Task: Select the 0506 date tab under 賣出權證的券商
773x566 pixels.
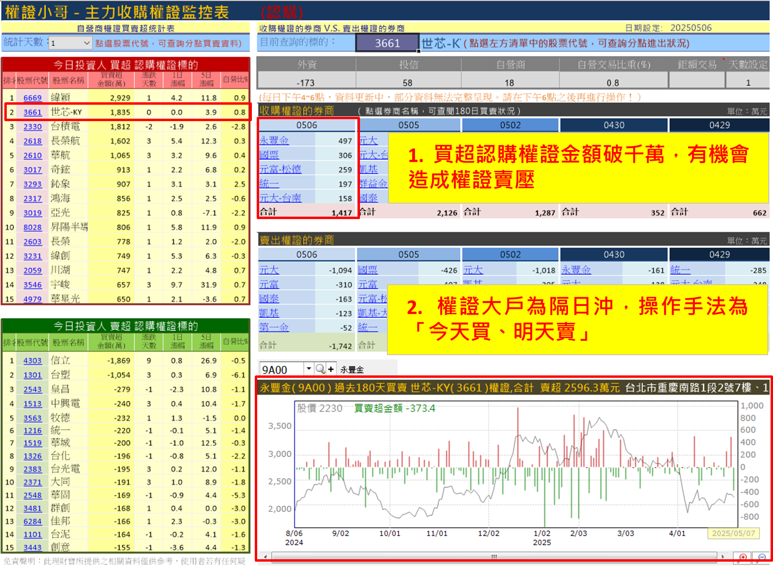Action: pyautogui.click(x=307, y=254)
